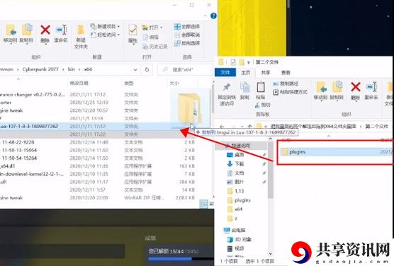Click the Refresh button beside the address bar
Viewport: 394px width, 266px height.
tap(147, 69)
